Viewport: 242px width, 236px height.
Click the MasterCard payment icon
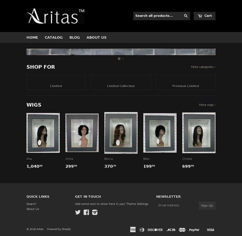point(182,230)
